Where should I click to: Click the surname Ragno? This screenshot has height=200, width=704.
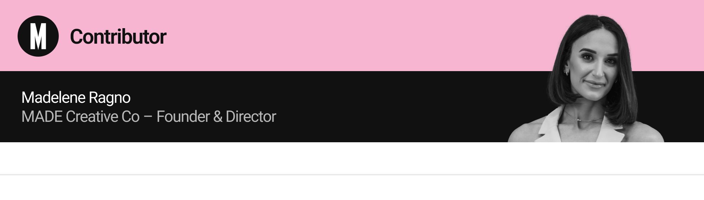pyautogui.click(x=109, y=98)
